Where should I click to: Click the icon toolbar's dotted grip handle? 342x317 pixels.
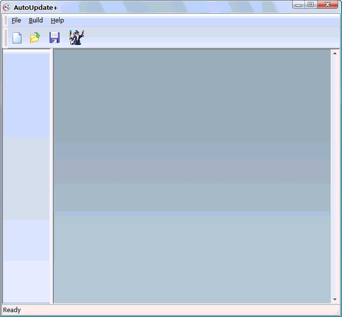coord(6,38)
